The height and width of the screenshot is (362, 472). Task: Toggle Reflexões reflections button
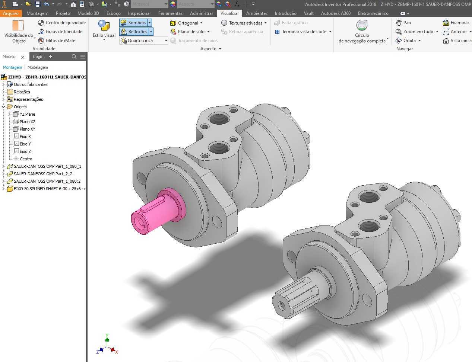pyautogui.click(x=134, y=32)
